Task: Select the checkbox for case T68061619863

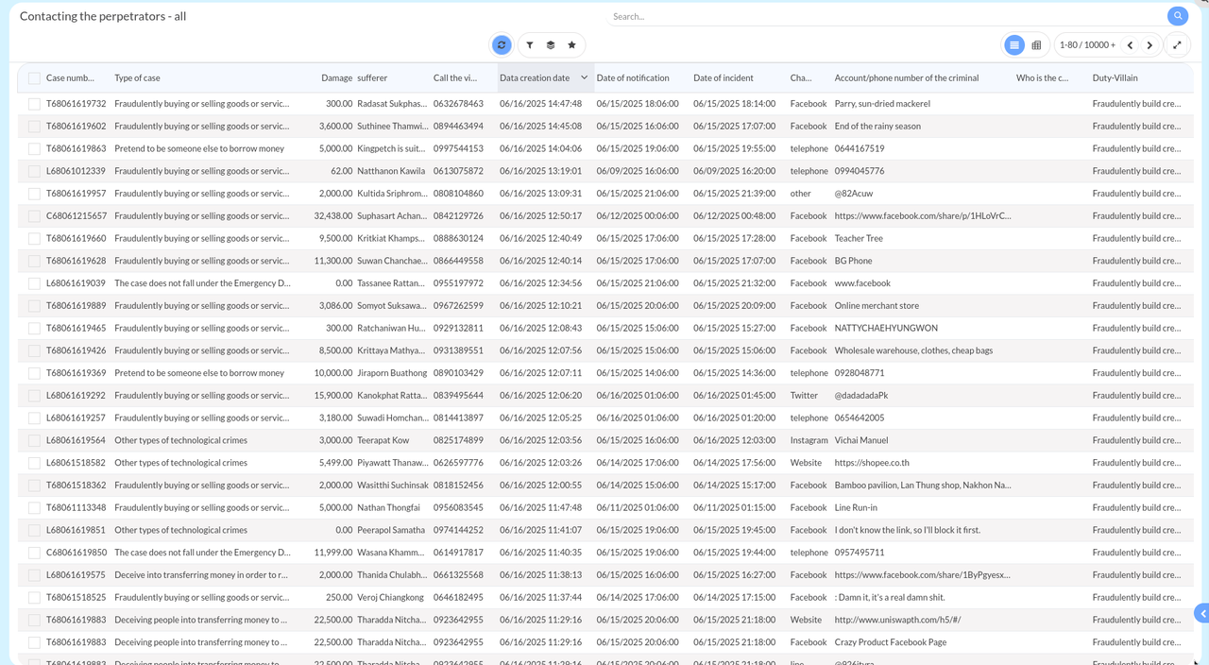Action: point(34,149)
